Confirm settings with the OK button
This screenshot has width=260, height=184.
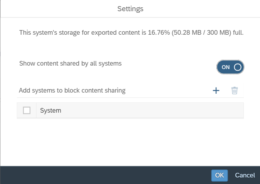click(x=219, y=175)
